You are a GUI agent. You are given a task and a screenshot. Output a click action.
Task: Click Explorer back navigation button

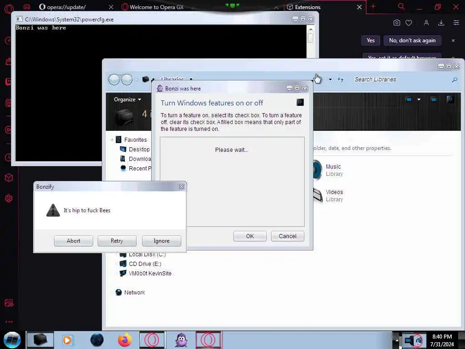tap(114, 80)
